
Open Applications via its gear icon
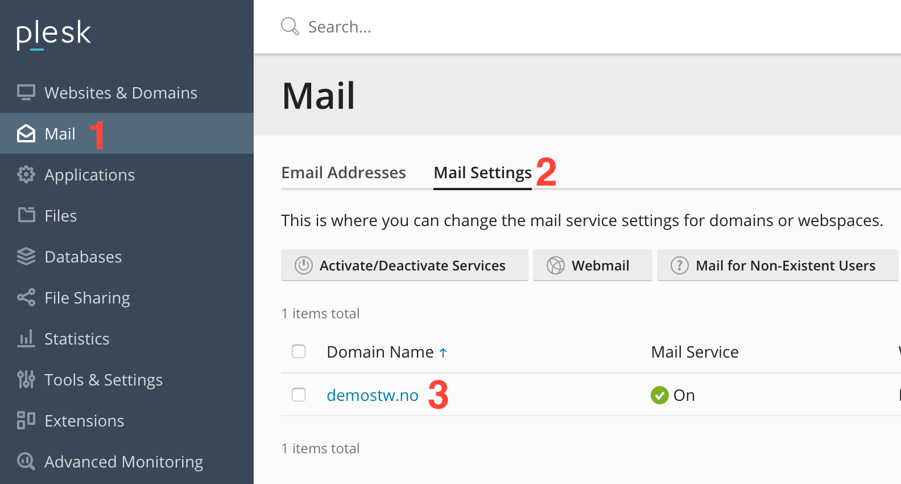(x=26, y=174)
